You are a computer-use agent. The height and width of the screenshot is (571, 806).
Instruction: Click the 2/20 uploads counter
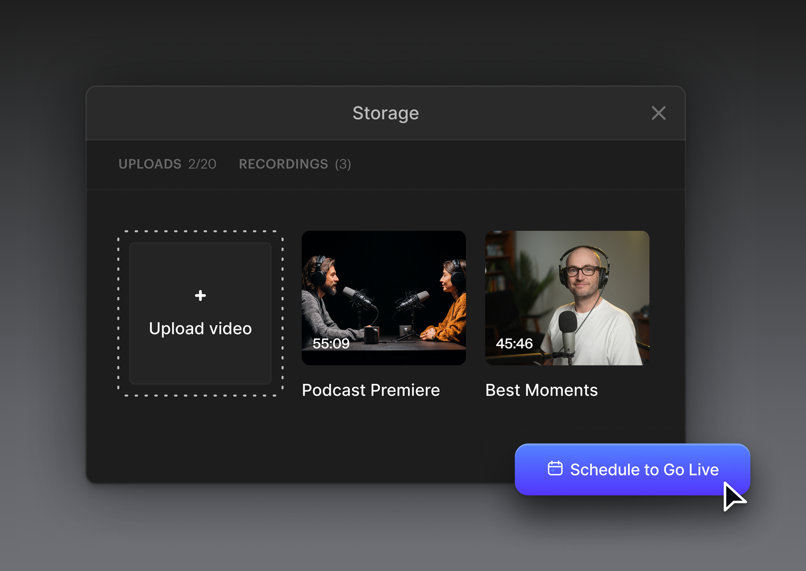tap(202, 164)
